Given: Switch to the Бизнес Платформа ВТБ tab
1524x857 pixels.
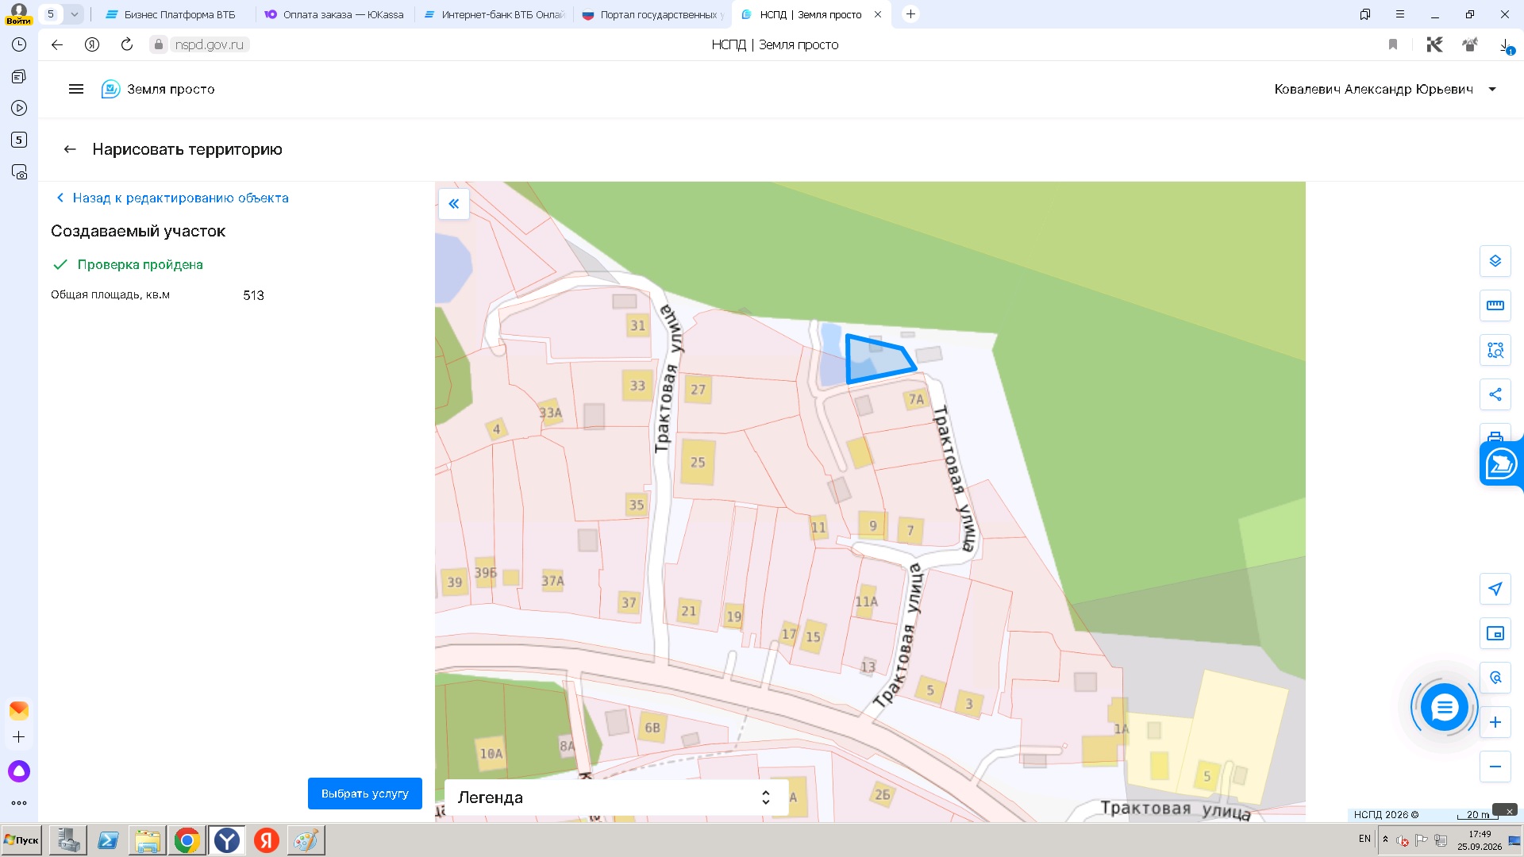Looking at the screenshot, I should tap(171, 14).
